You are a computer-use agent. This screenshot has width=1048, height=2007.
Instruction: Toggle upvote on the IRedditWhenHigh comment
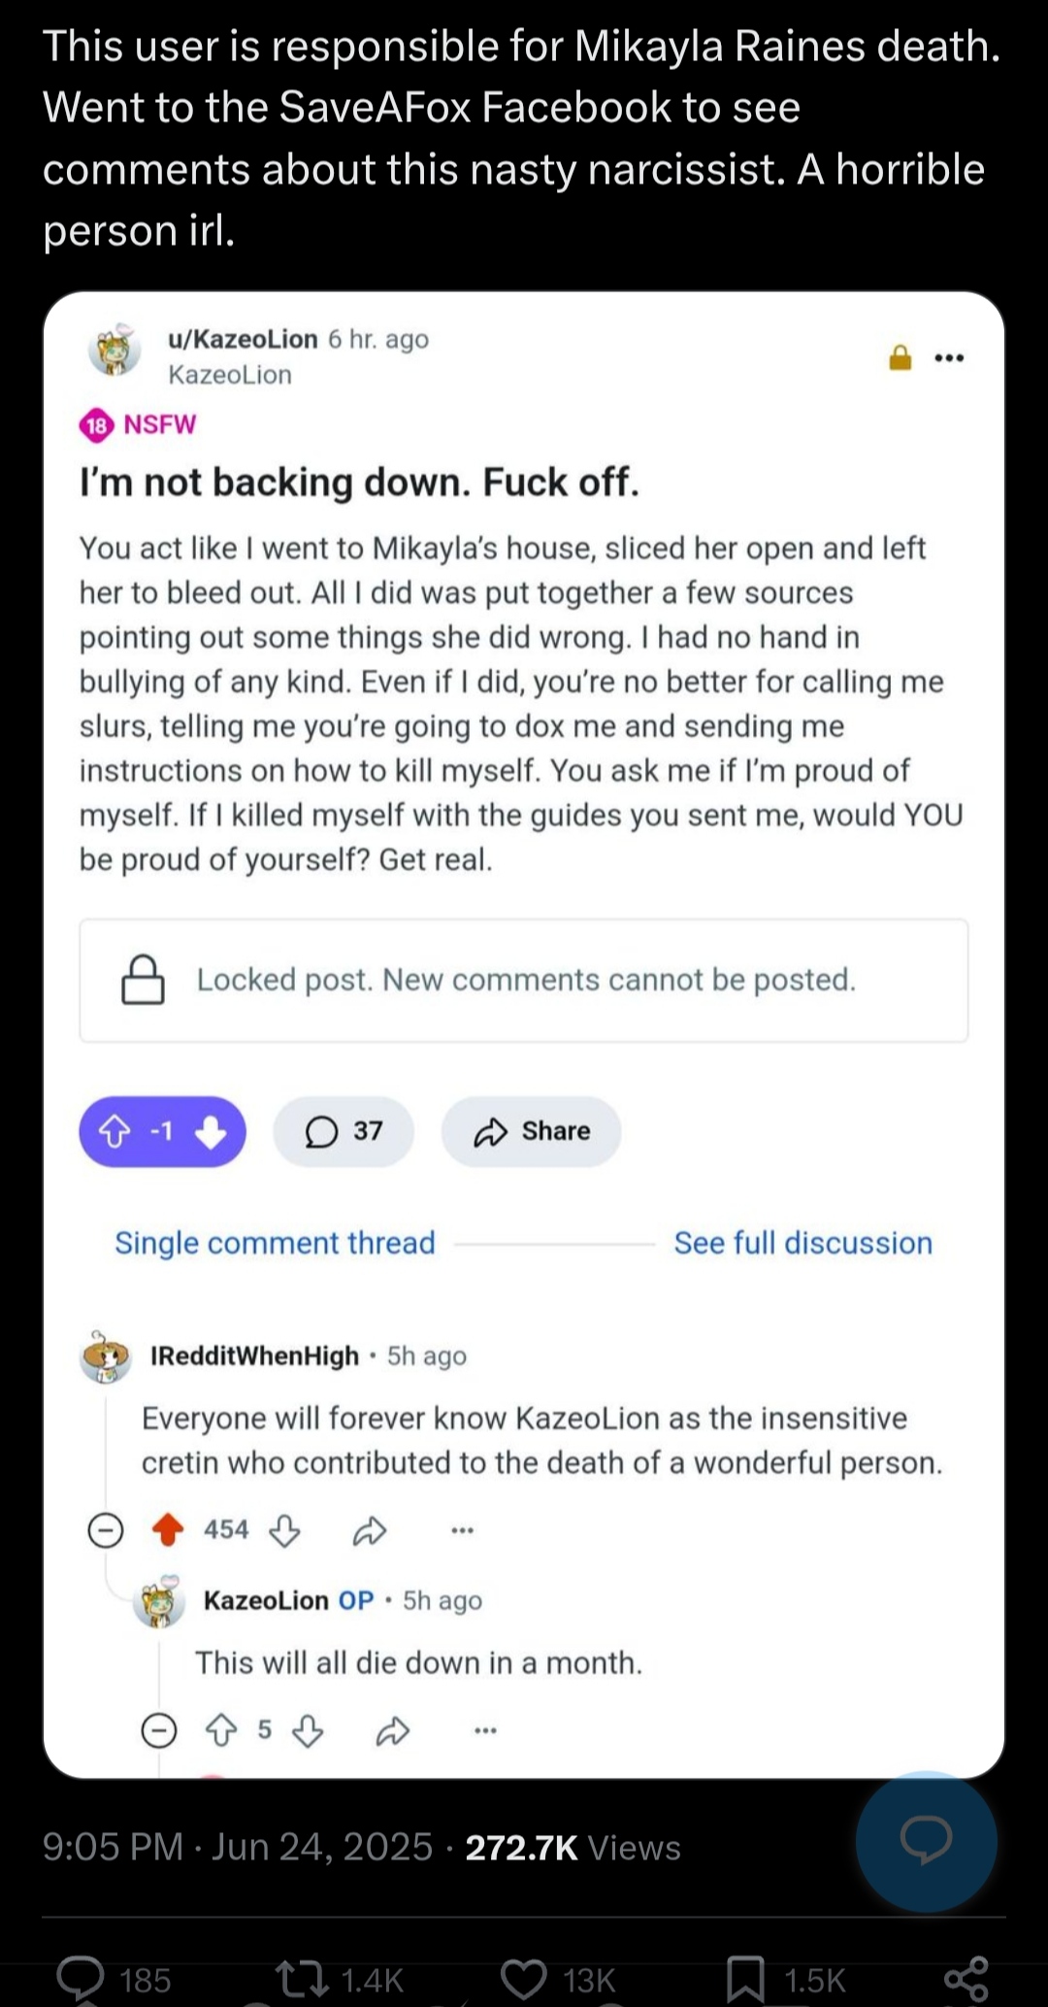pyautogui.click(x=169, y=1530)
